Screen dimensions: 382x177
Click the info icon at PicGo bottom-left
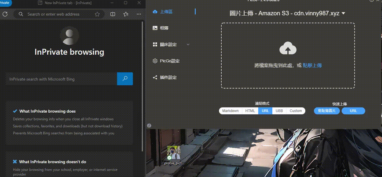click(149, 126)
